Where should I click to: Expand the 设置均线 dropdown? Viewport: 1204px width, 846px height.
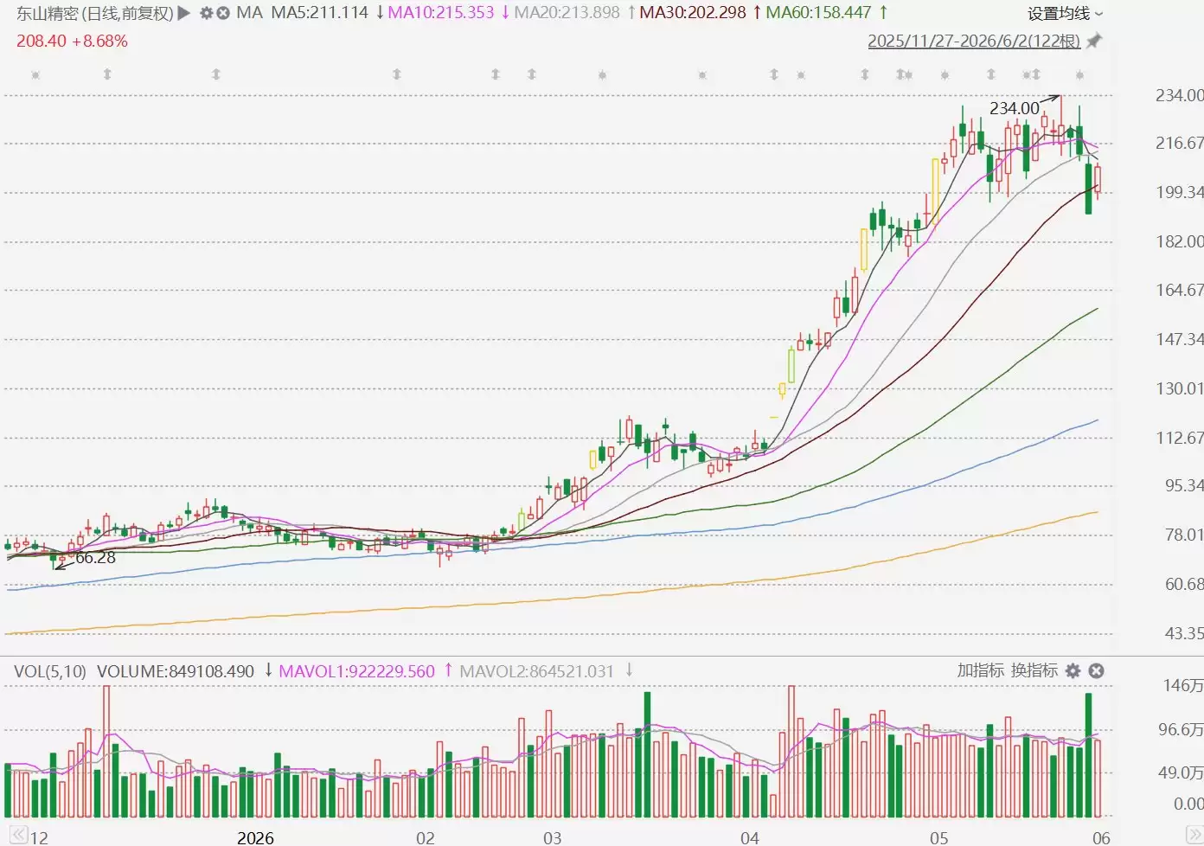point(1066,14)
